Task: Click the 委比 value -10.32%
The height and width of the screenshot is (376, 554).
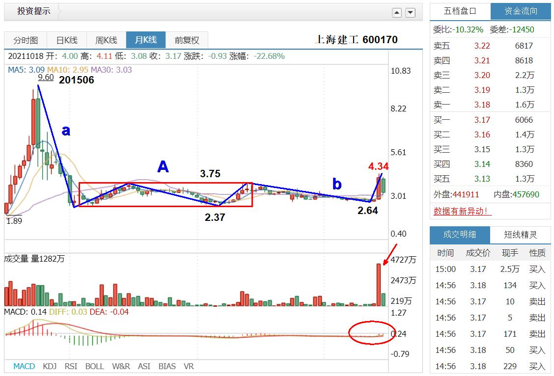Action: pos(468,29)
